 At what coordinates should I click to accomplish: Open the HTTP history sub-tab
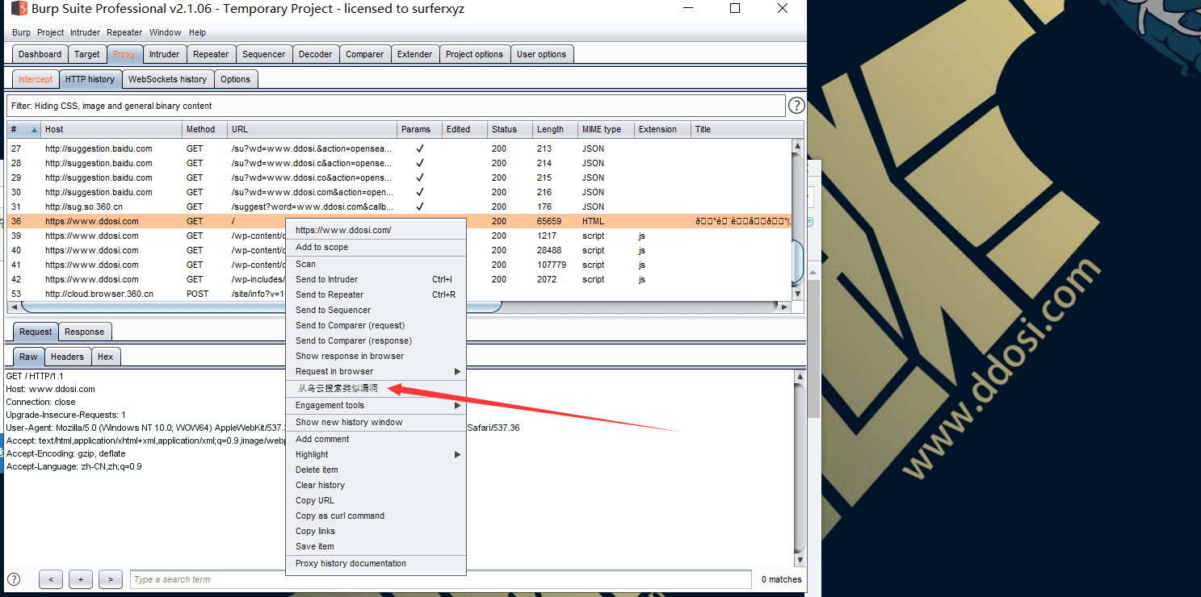[x=90, y=79]
